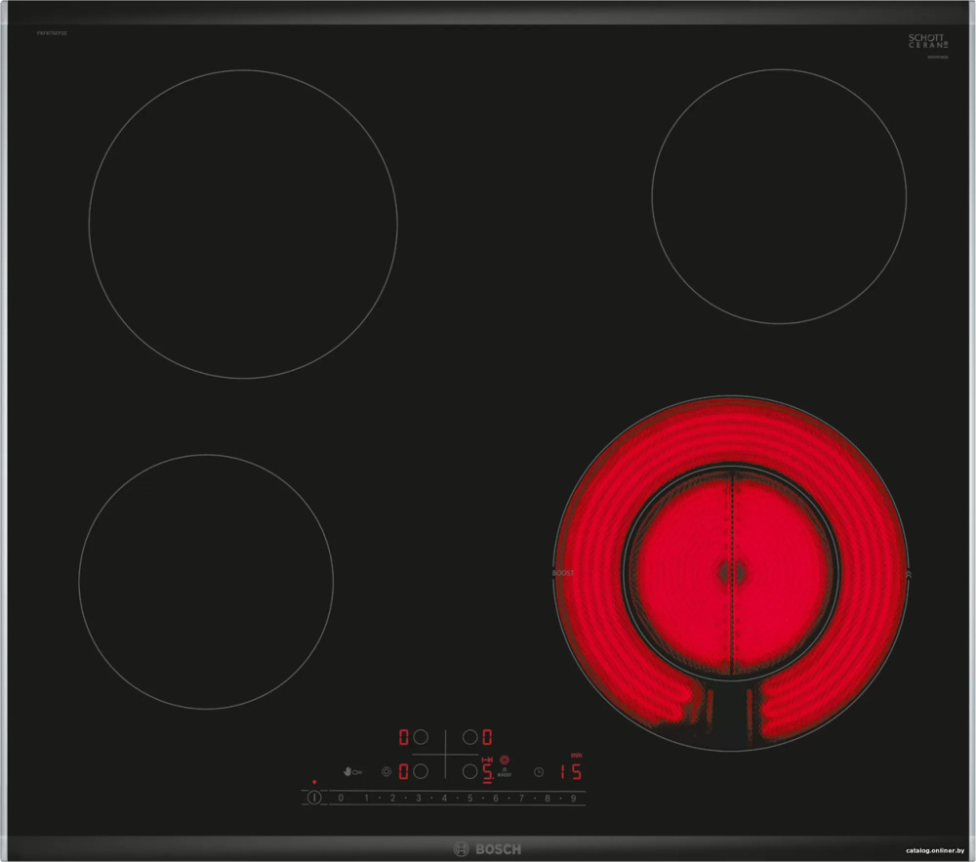
Task: Tap the BOOST label on the glowing zone
Action: 563,573
